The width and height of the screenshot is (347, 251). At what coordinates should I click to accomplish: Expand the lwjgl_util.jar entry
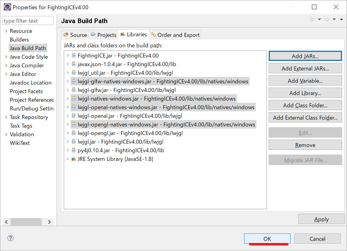[67, 73]
